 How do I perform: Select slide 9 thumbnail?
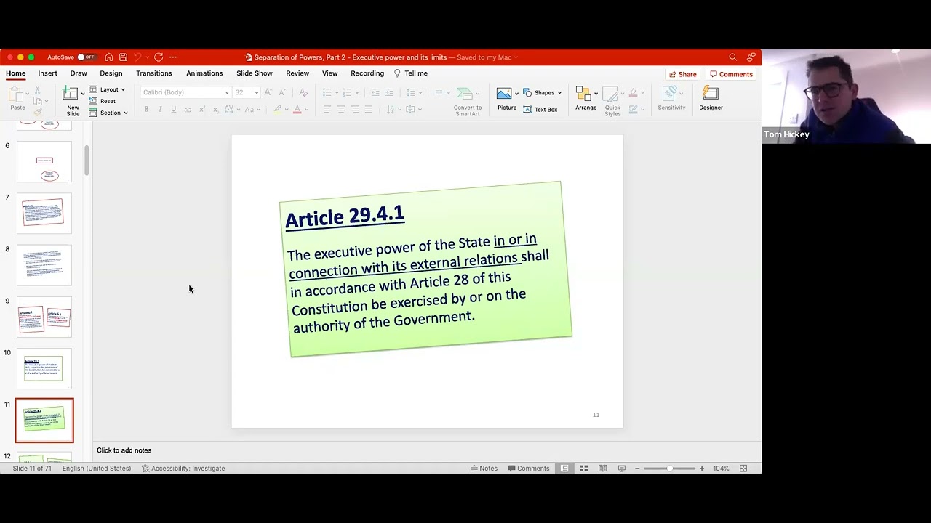click(x=44, y=317)
